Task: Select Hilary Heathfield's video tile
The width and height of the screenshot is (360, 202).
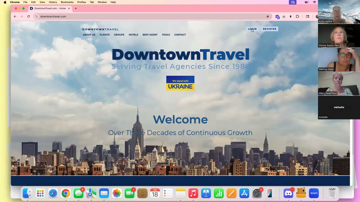Action: point(339,84)
